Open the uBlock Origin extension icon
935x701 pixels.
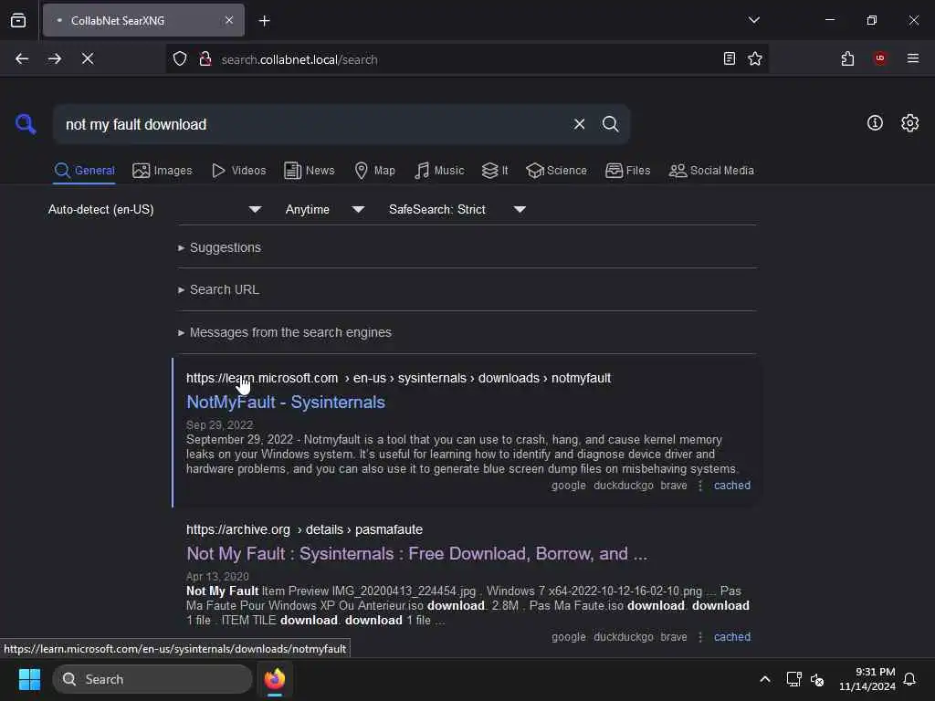coord(880,58)
